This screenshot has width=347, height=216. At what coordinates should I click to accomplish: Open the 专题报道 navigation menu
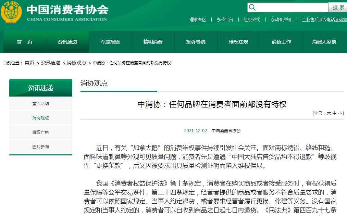click(110, 42)
